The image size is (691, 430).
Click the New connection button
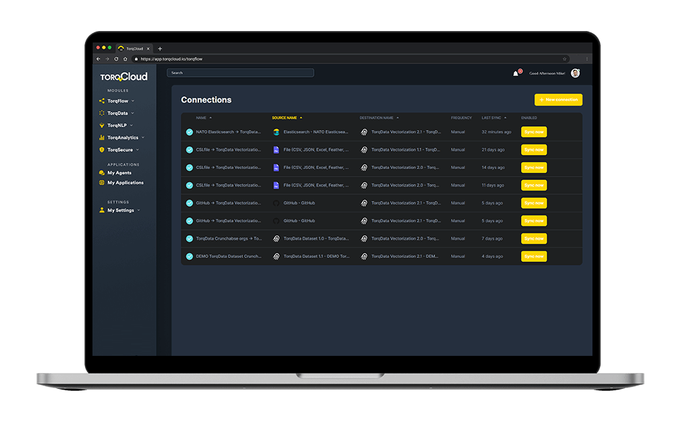click(558, 99)
